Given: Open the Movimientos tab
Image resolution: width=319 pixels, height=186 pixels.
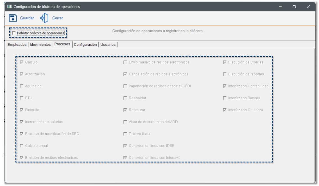Looking at the screenshot, I should coord(40,45).
